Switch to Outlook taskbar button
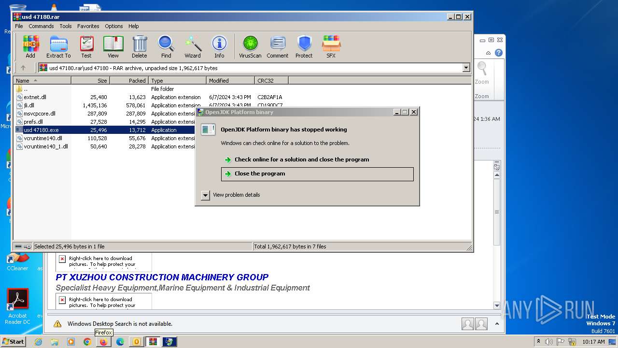This screenshot has width=618, height=348. coord(136,342)
